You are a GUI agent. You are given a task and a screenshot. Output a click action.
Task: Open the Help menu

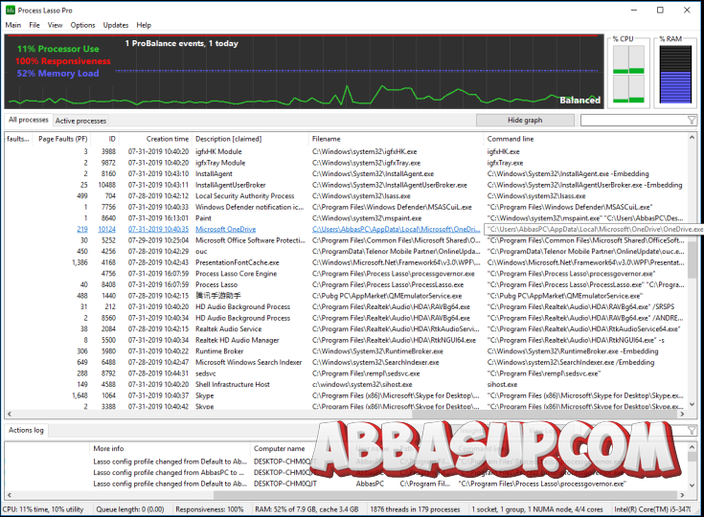[x=144, y=25]
